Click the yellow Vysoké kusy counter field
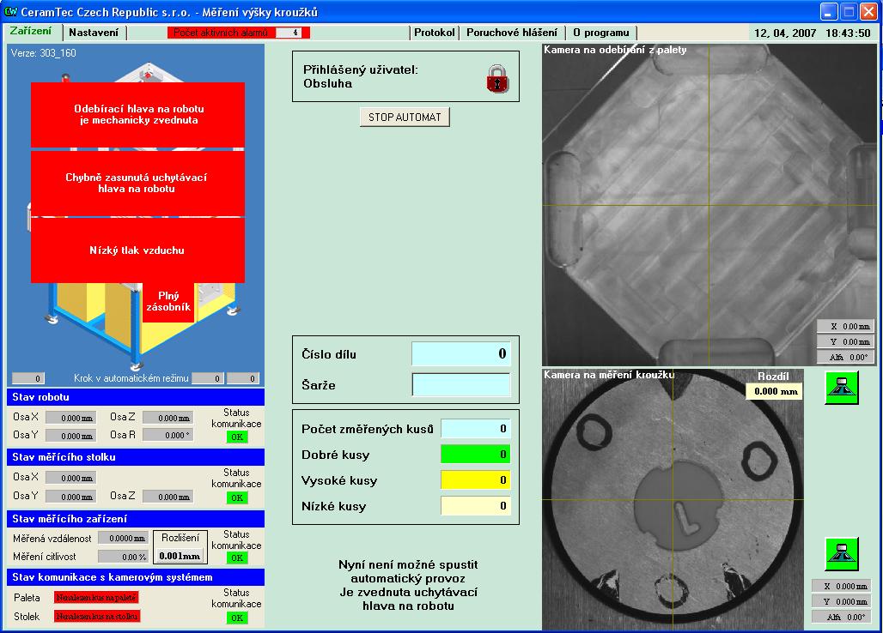Image resolution: width=883 pixels, height=633 pixels. (x=475, y=480)
